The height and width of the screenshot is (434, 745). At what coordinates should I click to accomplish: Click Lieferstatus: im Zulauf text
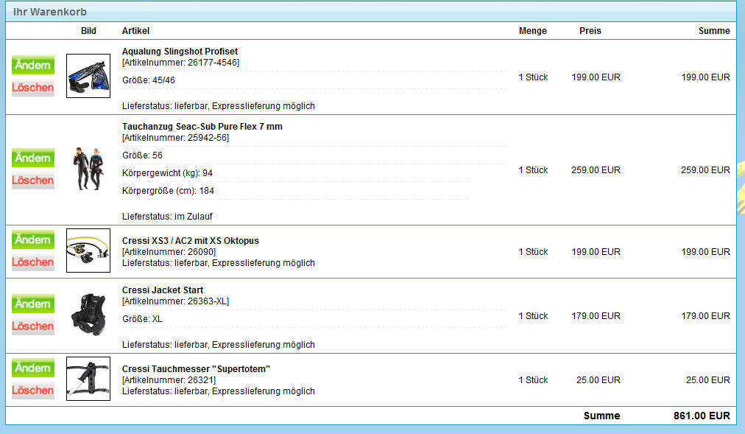pyautogui.click(x=167, y=217)
